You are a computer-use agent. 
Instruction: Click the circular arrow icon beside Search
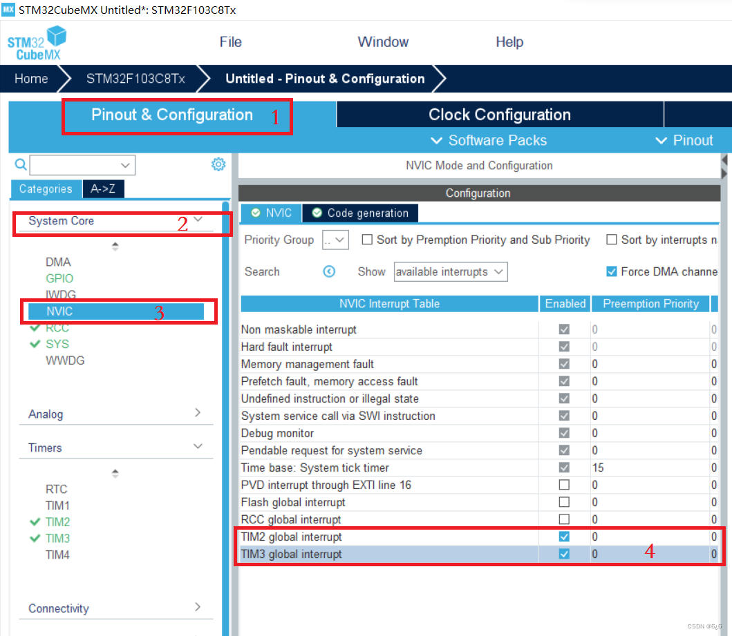point(329,271)
